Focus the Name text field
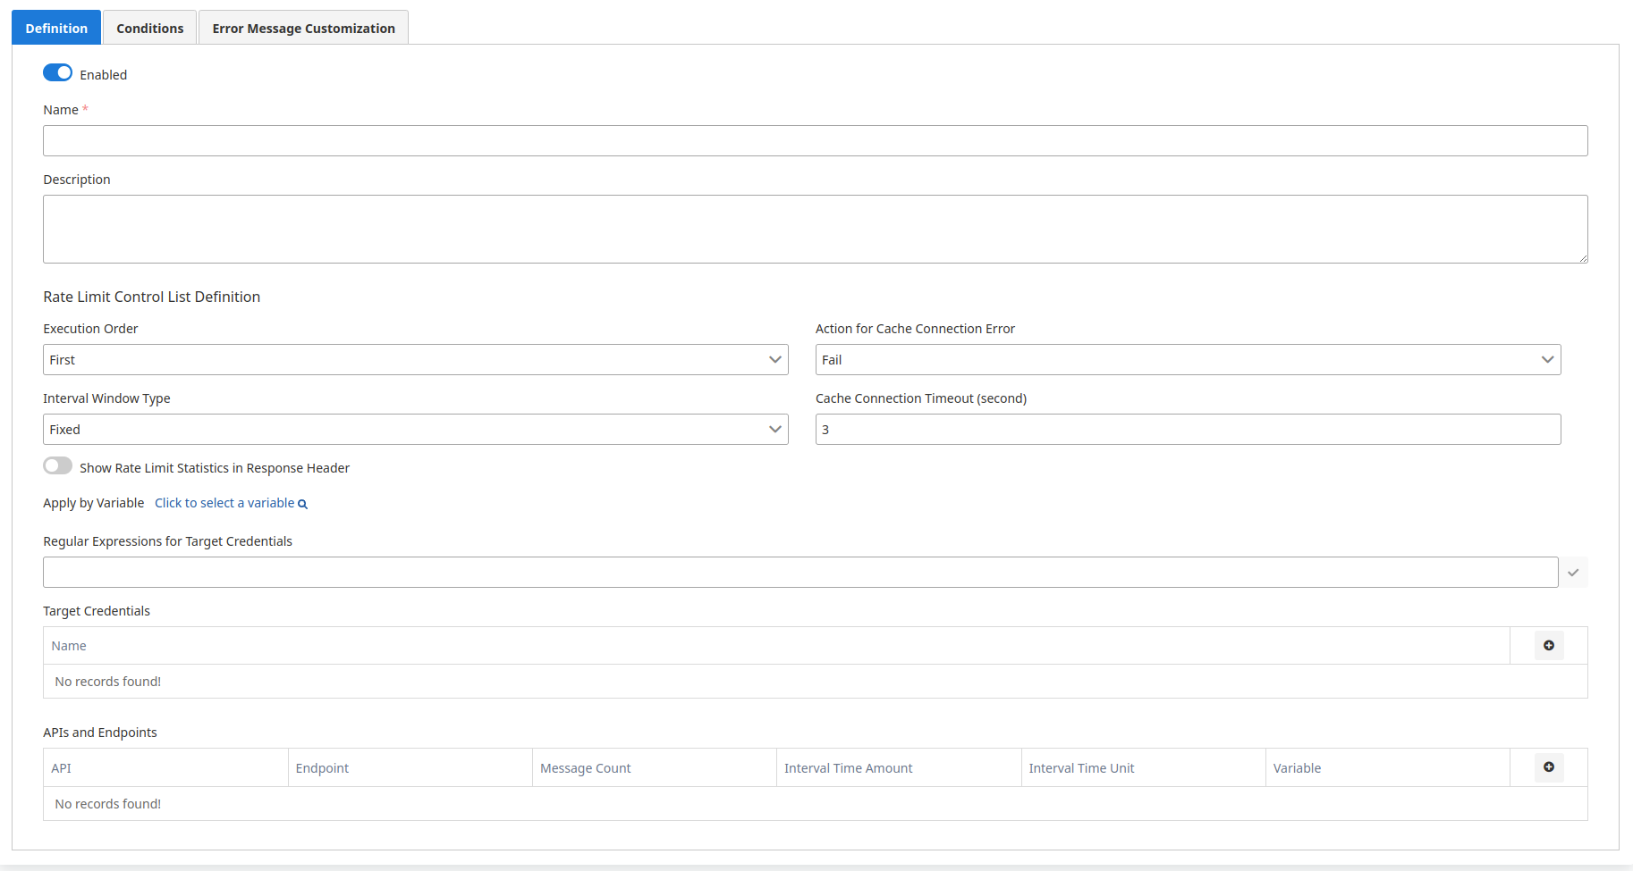1633x871 pixels. coord(815,141)
